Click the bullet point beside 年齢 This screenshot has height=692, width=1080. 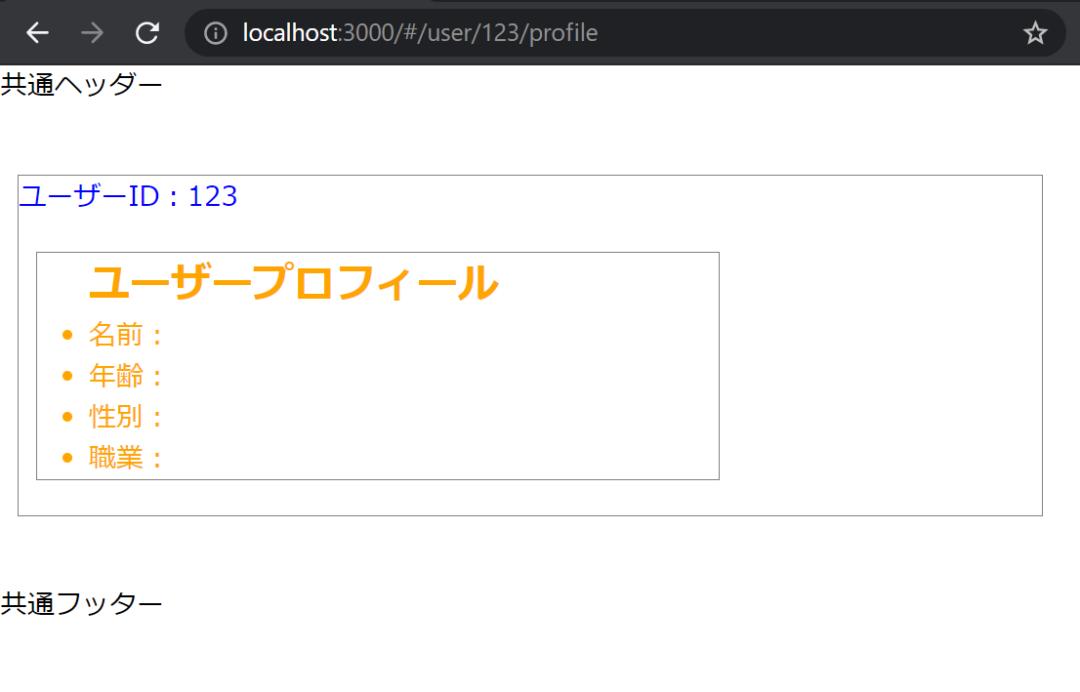click(x=67, y=377)
